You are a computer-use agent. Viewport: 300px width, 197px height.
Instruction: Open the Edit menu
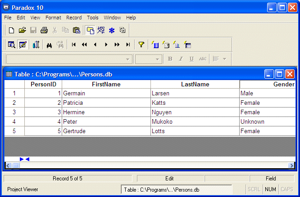[21, 18]
